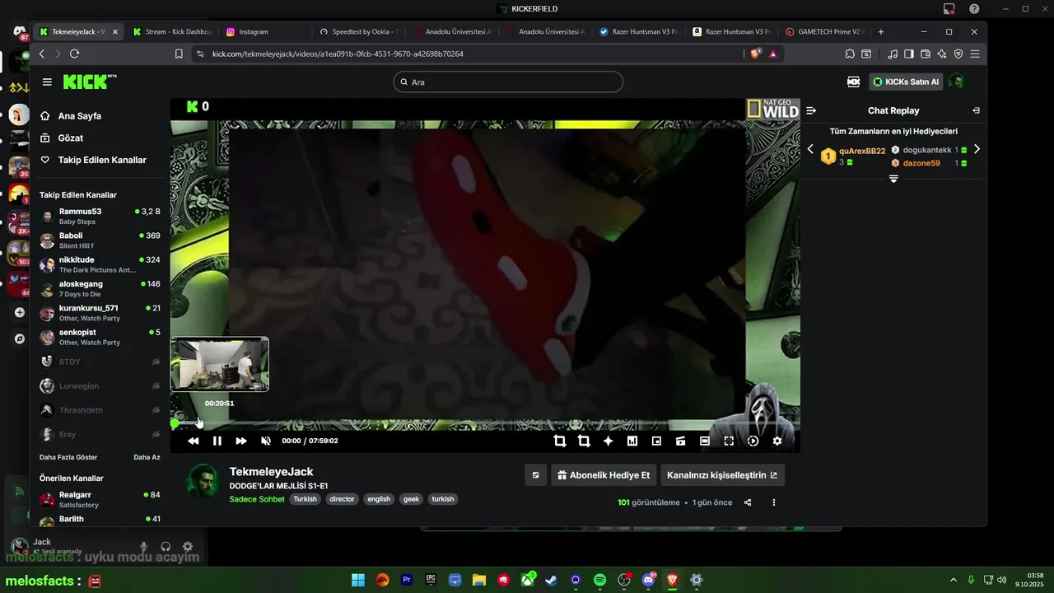Click the KICKs Satın Al button
The image size is (1054, 593).
pos(906,82)
